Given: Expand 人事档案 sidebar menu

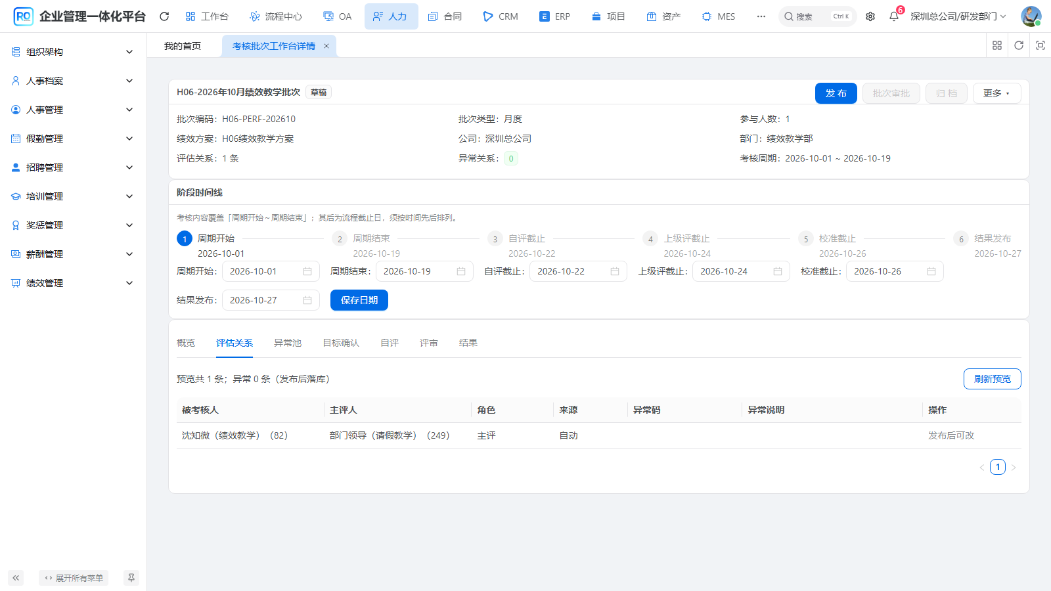Looking at the screenshot, I should [x=73, y=81].
